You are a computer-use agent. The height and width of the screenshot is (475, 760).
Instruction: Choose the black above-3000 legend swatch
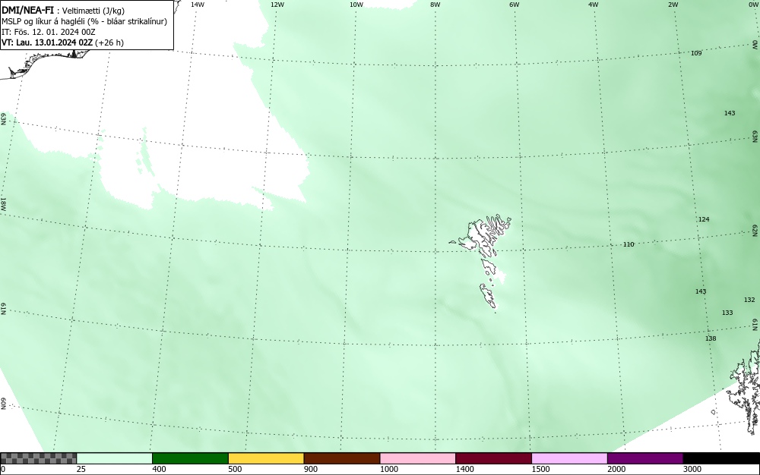tap(721, 458)
